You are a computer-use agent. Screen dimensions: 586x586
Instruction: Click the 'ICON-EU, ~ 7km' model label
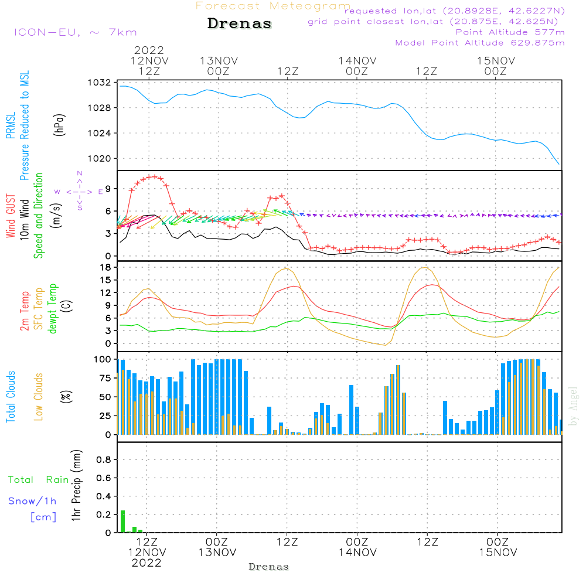pos(75,32)
